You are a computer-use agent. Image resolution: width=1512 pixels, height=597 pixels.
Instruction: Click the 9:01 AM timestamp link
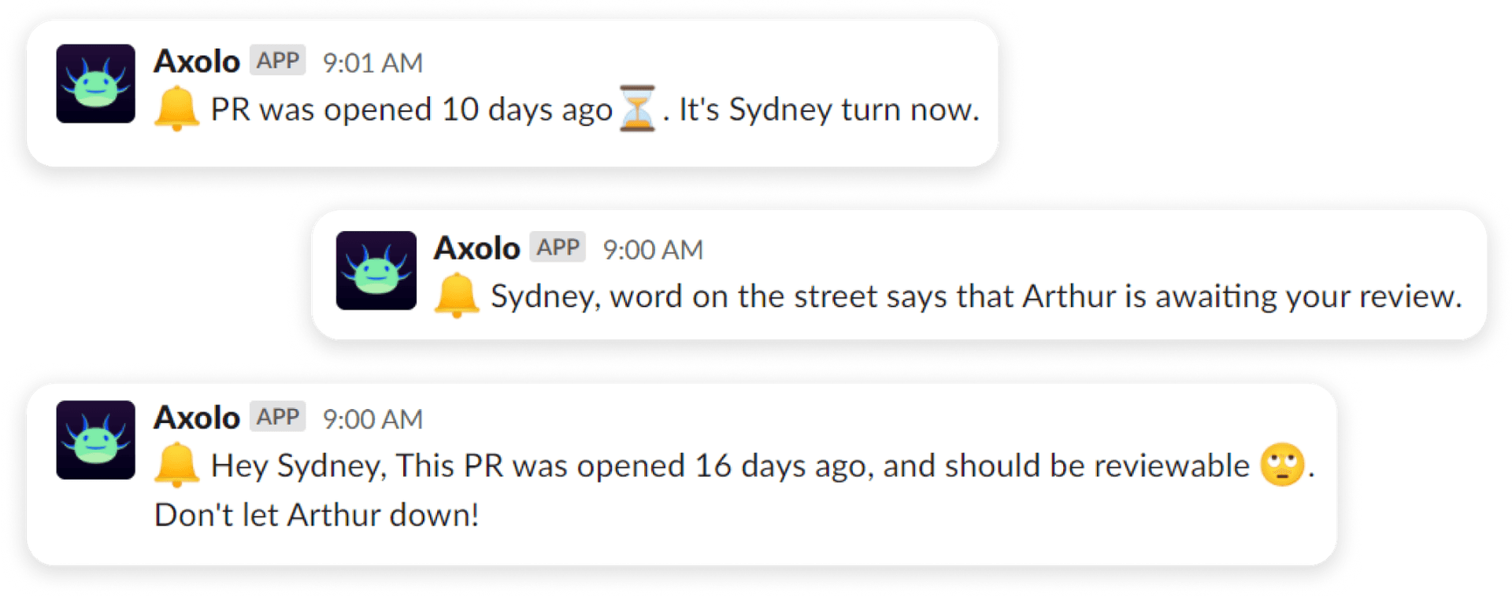372,61
